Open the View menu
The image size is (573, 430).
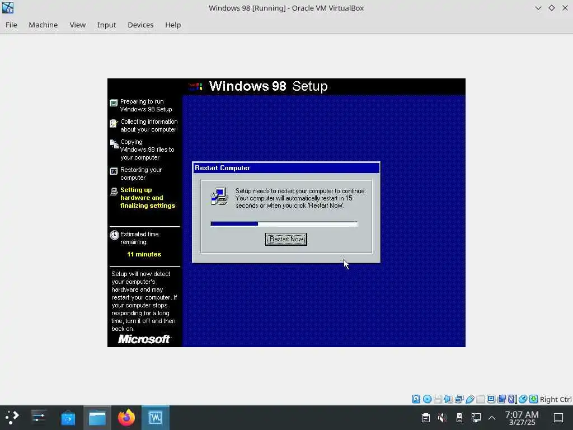click(77, 25)
